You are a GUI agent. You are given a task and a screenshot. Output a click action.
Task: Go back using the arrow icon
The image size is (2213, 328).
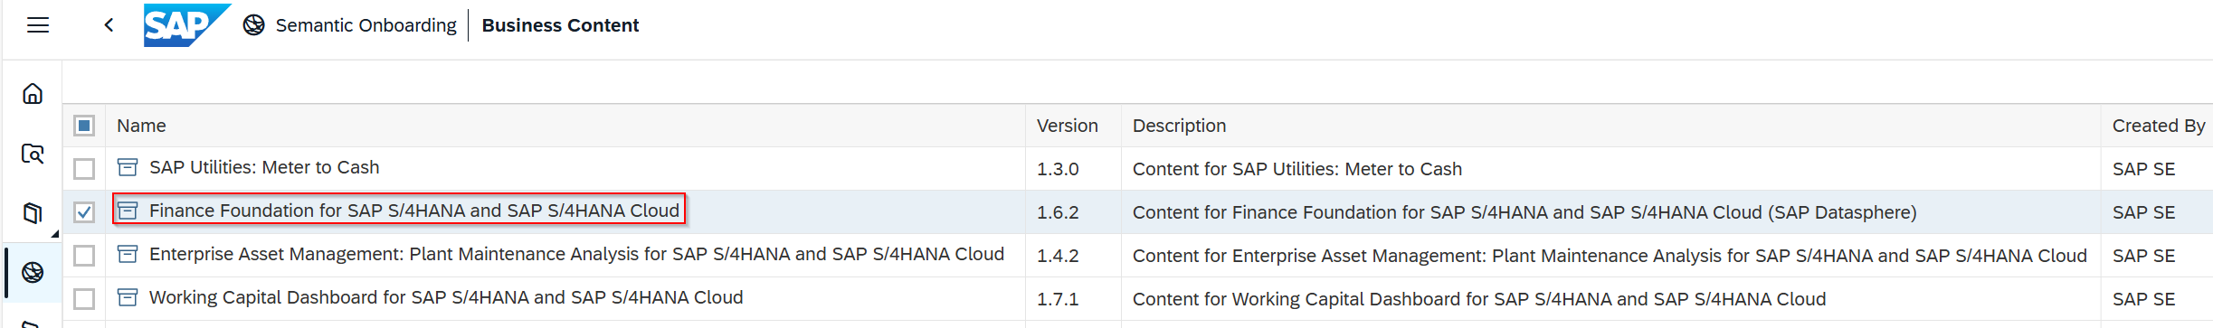click(109, 25)
